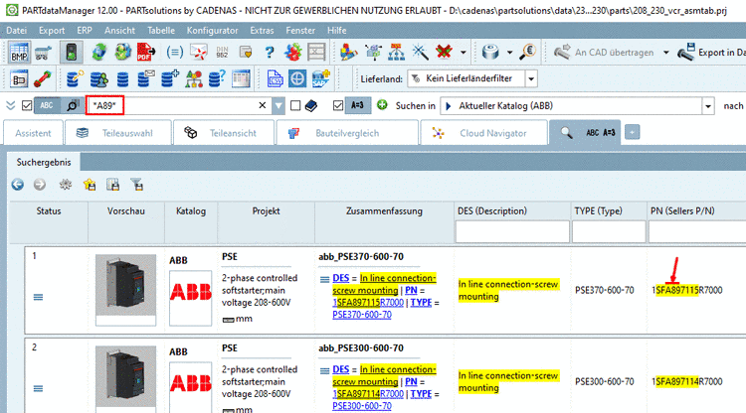This screenshot has height=413, width=746.
Task: Click the magic wand icon
Action: (x=420, y=53)
